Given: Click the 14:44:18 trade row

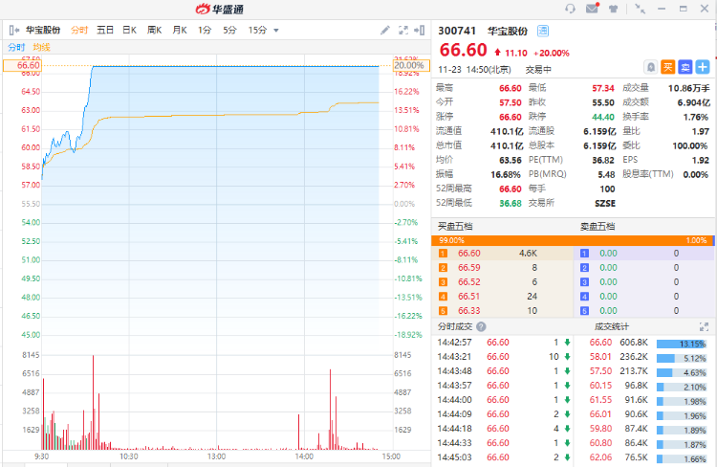Looking at the screenshot, I should (504, 428).
